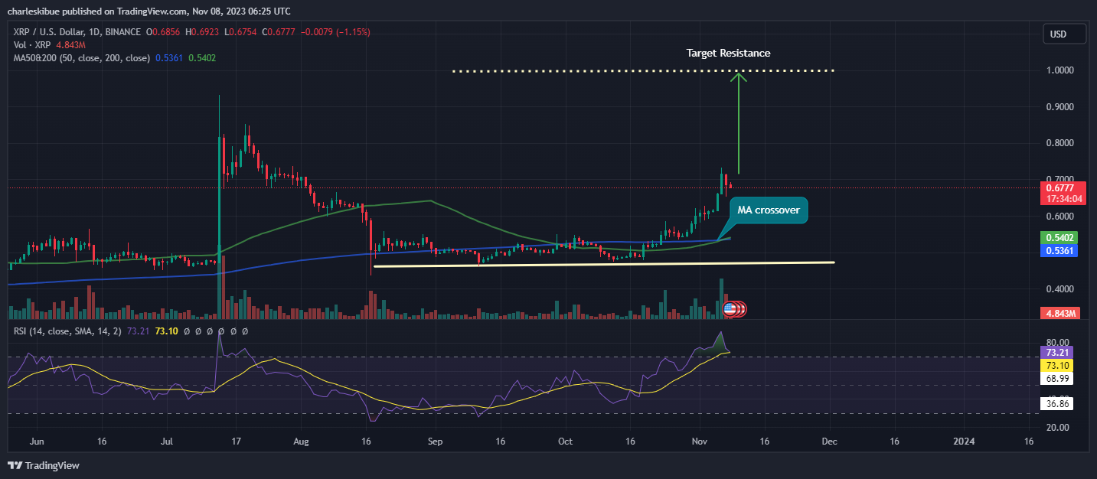The image size is (1097, 479).
Task: Click the green 0.5402 MA axis label
Action: click(1061, 239)
